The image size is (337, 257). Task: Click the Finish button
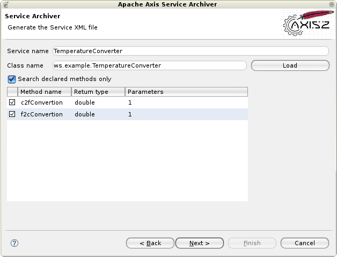[252, 243]
